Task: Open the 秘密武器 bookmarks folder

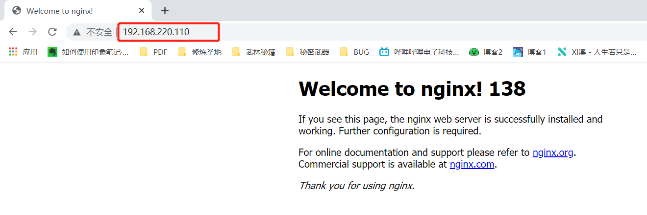Action: coord(307,52)
